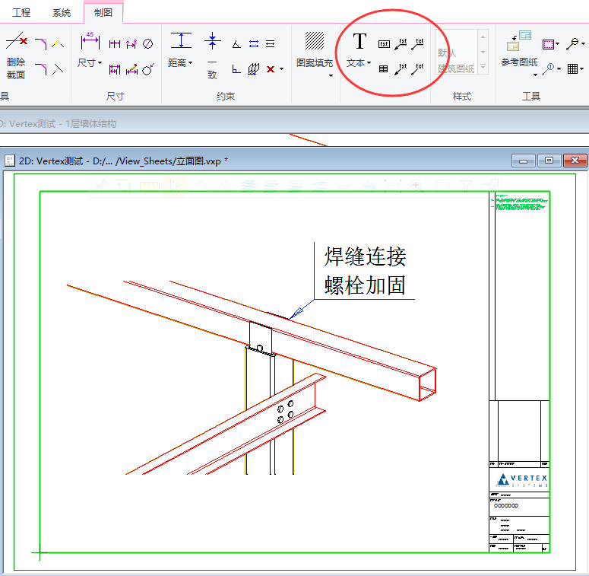
Task: Open the dropdown under 参考图纸
Action: pos(535,75)
